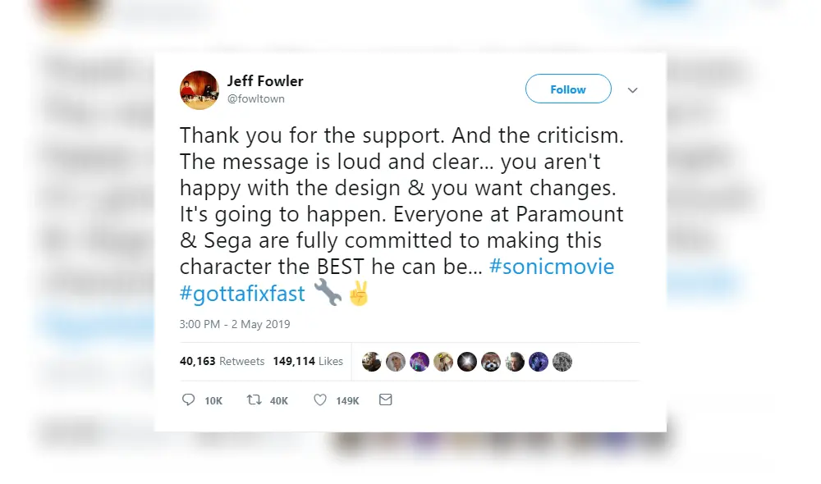The image size is (821, 484).
Task: Click the 40,163 Retweets count
Action: coord(222,361)
